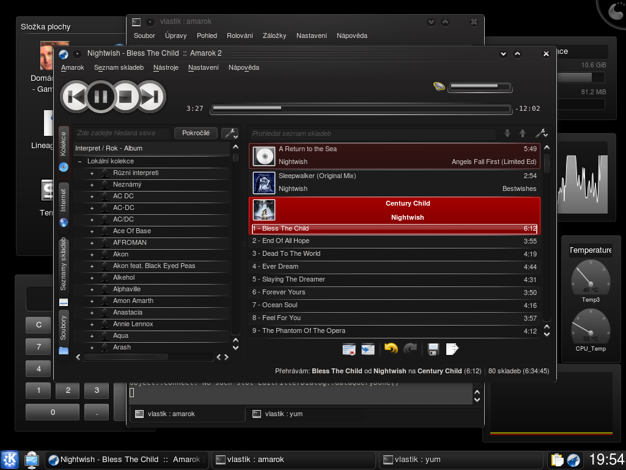The height and width of the screenshot is (470, 626).
Task: Open the Nástroje menu
Action: 166,67
